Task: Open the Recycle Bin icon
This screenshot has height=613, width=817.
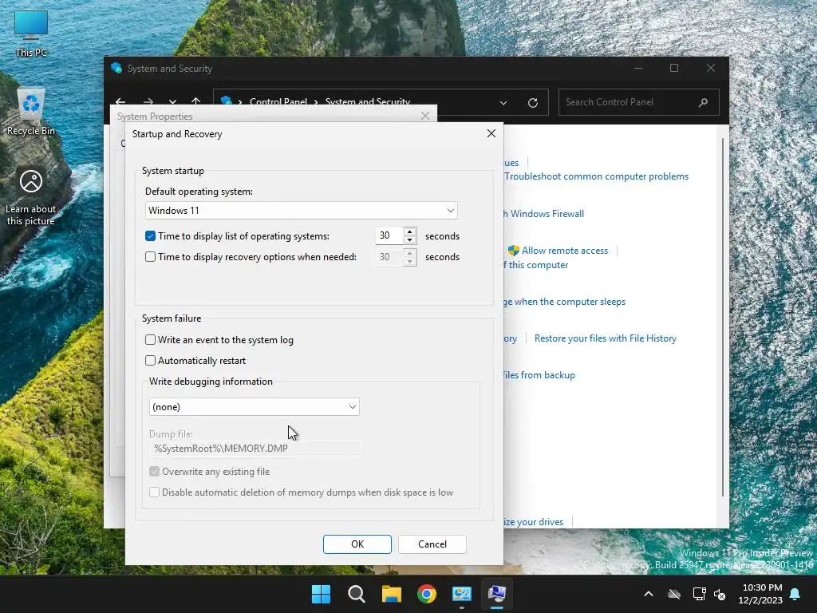Action: (x=31, y=111)
